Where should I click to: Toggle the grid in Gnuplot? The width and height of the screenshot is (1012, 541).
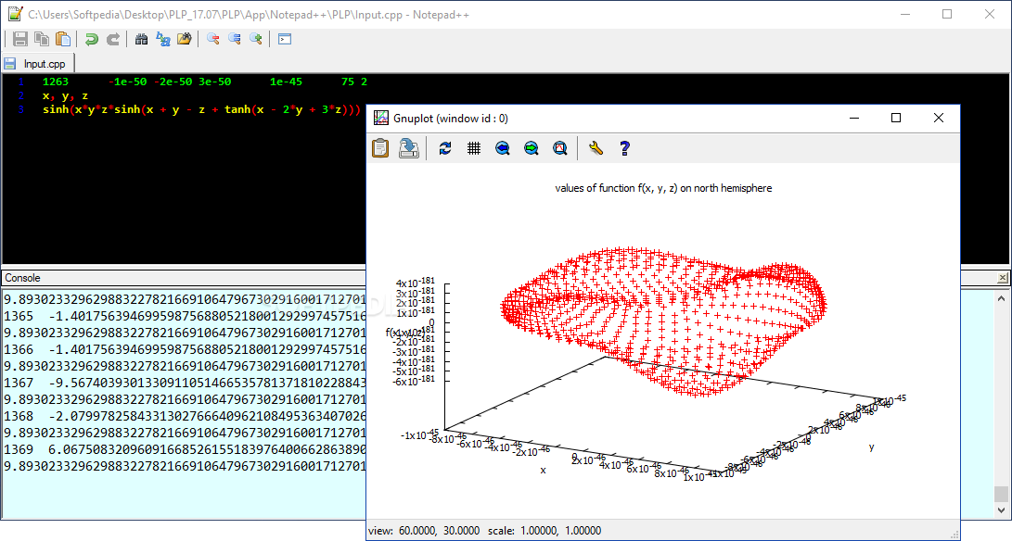[x=474, y=148]
